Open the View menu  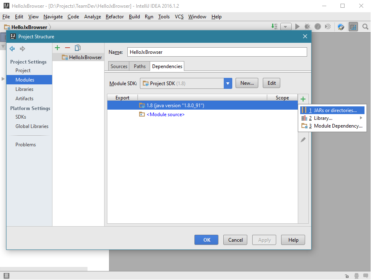pyautogui.click(x=33, y=17)
